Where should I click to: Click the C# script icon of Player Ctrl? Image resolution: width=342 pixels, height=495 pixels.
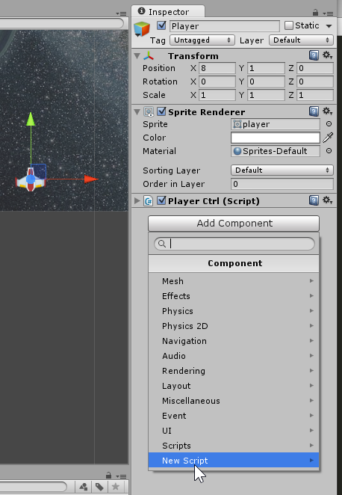tap(149, 201)
